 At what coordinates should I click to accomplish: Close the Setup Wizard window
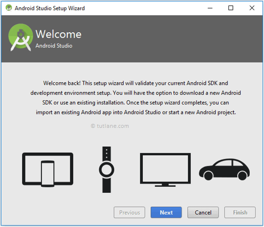tap(252, 8)
